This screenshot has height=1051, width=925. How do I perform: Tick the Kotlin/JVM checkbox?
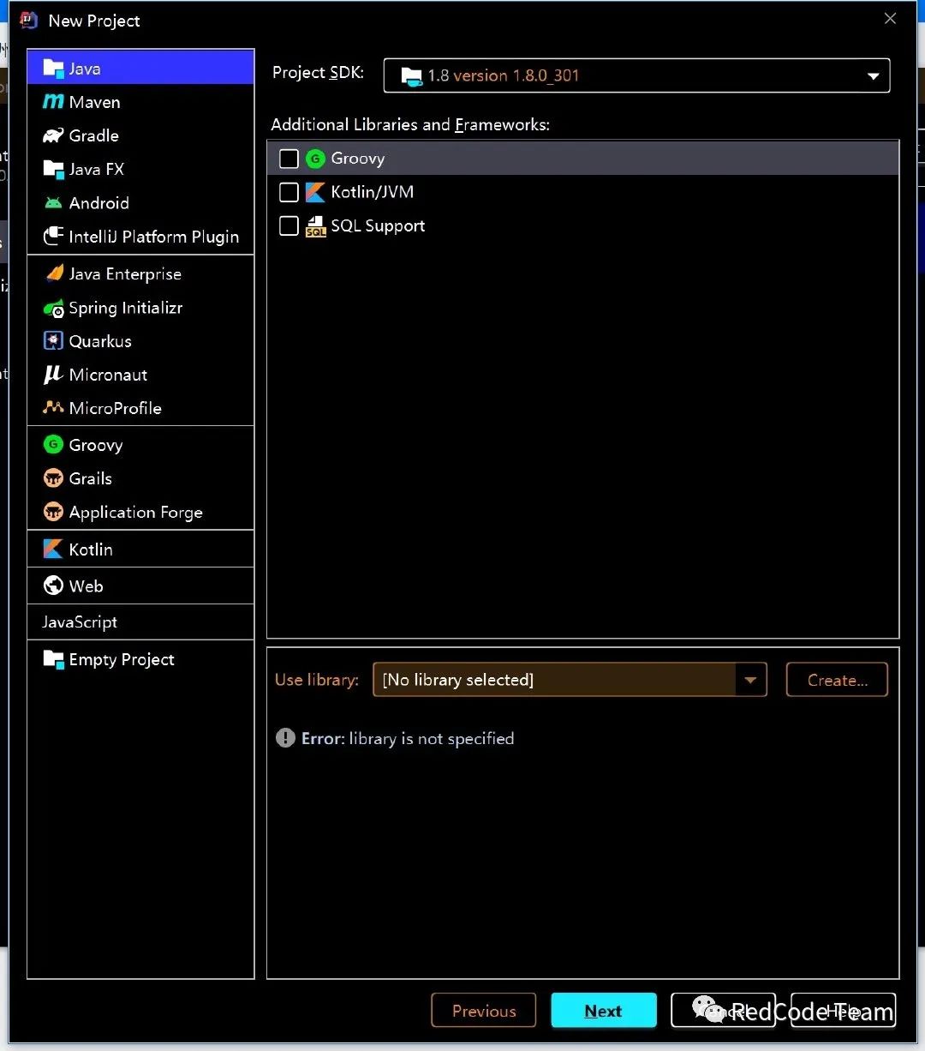pyautogui.click(x=289, y=192)
